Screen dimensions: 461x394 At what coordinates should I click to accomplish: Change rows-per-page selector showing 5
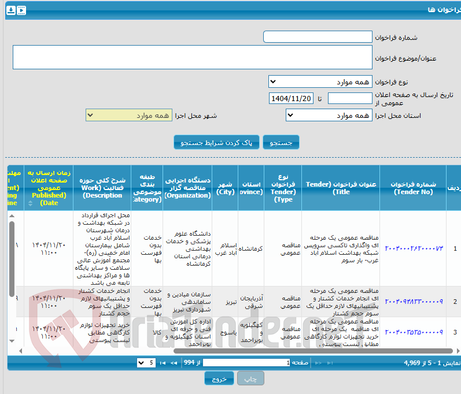click(x=146, y=363)
